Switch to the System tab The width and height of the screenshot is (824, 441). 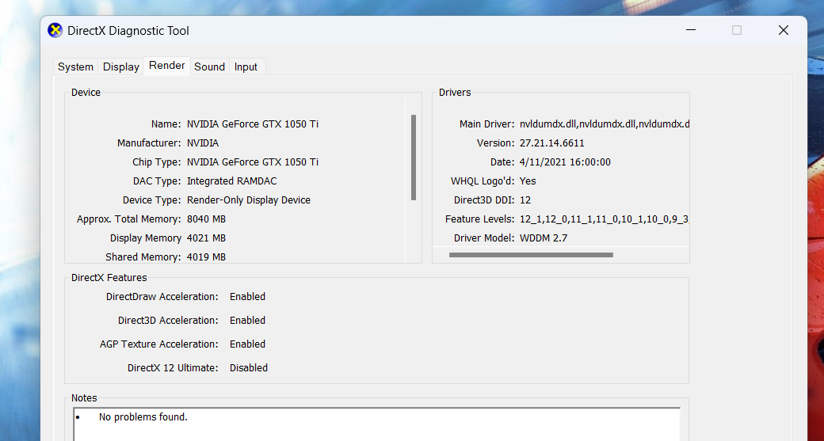pos(76,67)
